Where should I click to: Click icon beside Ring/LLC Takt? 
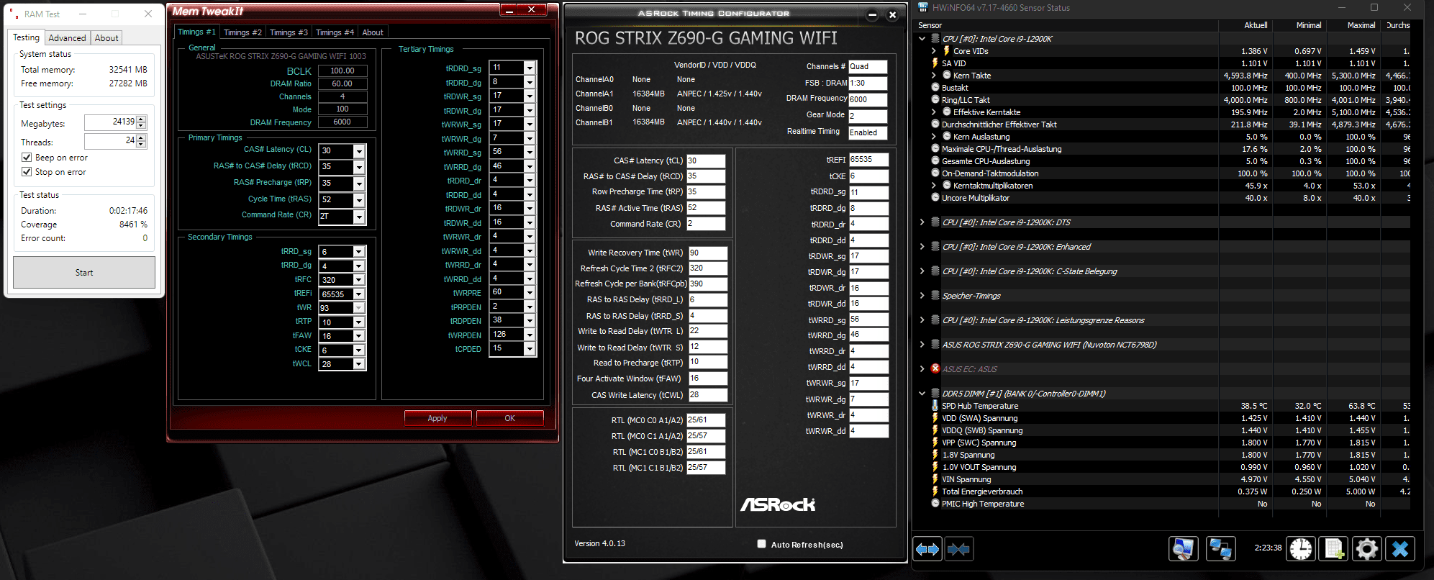point(935,100)
